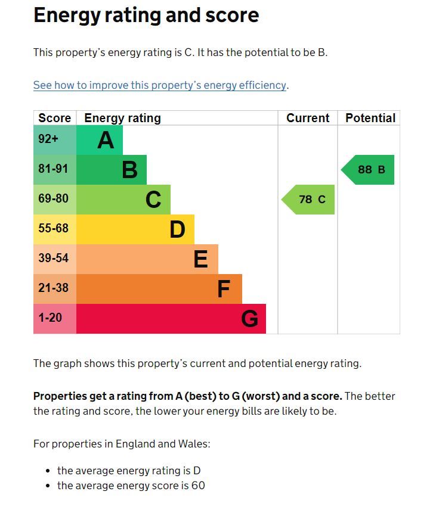The image size is (439, 513).
Task: Click the 1-20 score cell
Action: coord(55,319)
